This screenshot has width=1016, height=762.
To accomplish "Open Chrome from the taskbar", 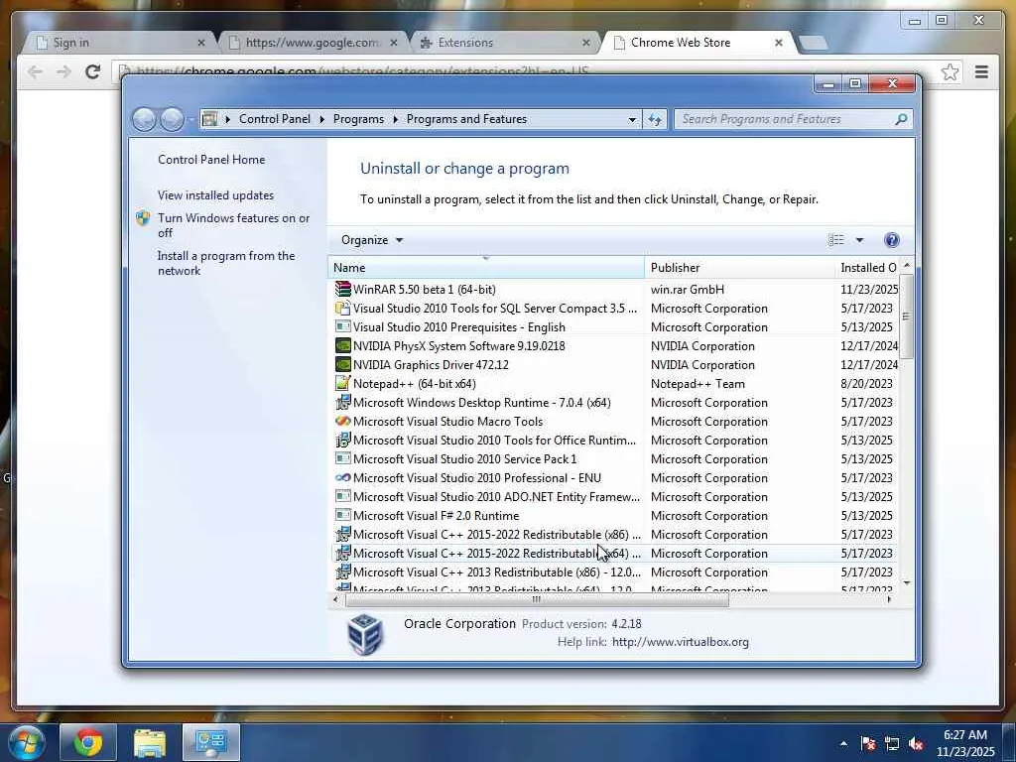I will (88, 742).
